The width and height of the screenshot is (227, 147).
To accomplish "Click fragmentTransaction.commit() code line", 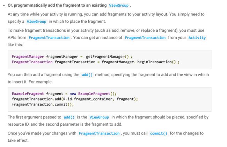I will pos(43,104).
